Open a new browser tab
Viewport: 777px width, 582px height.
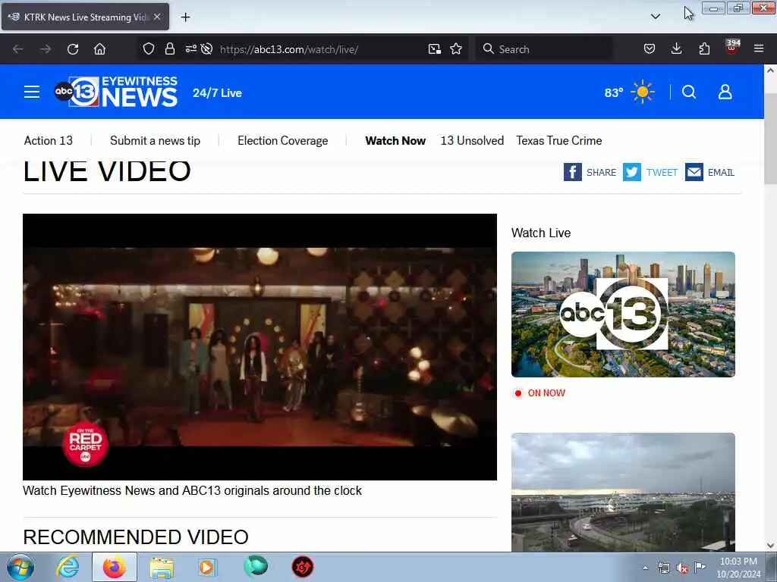point(185,17)
